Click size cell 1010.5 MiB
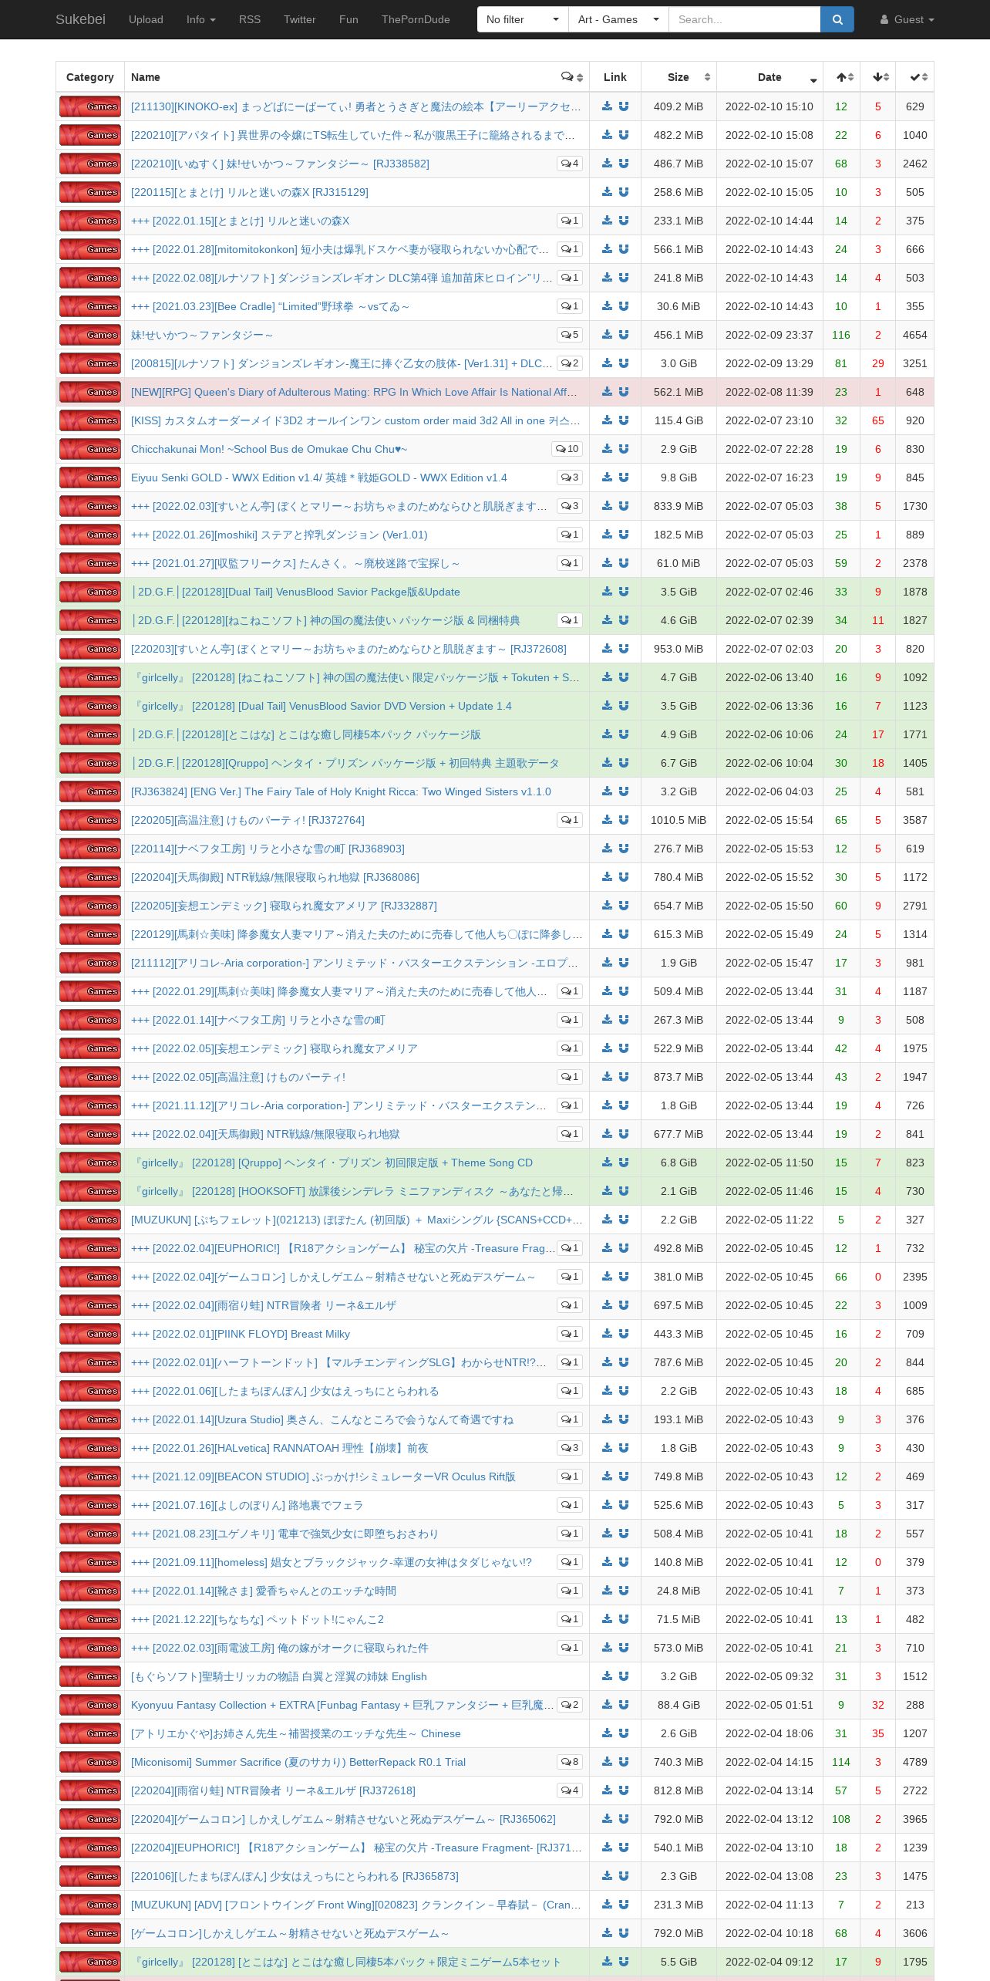Viewport: 990px width, 1981px height. tap(679, 820)
